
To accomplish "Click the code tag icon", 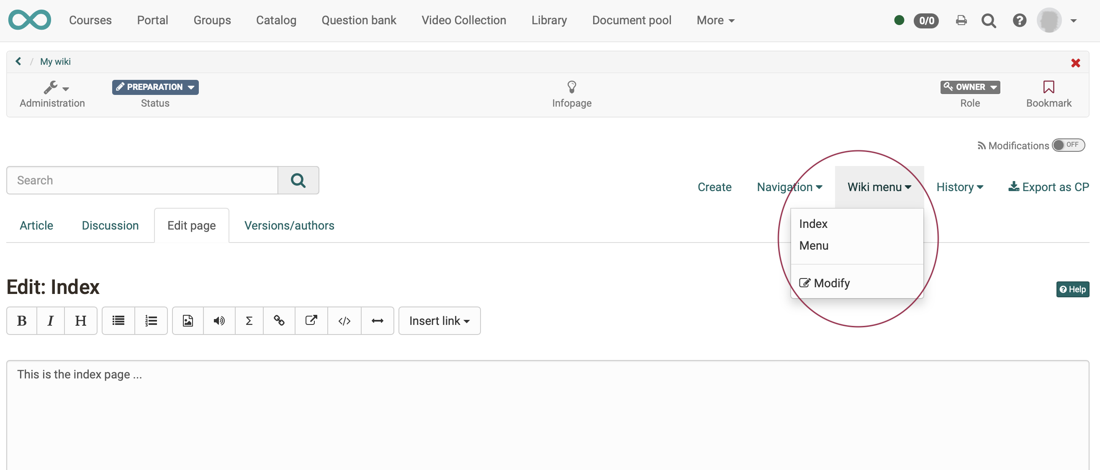I will point(344,321).
